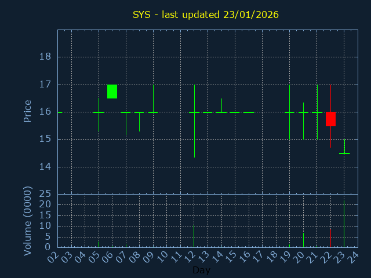The height and width of the screenshot is (278, 371).
Task: Click the green doji candle on day 05
Action: (99, 112)
